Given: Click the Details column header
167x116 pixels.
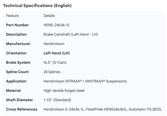Looking at the screenshot, I should coord(49,16).
